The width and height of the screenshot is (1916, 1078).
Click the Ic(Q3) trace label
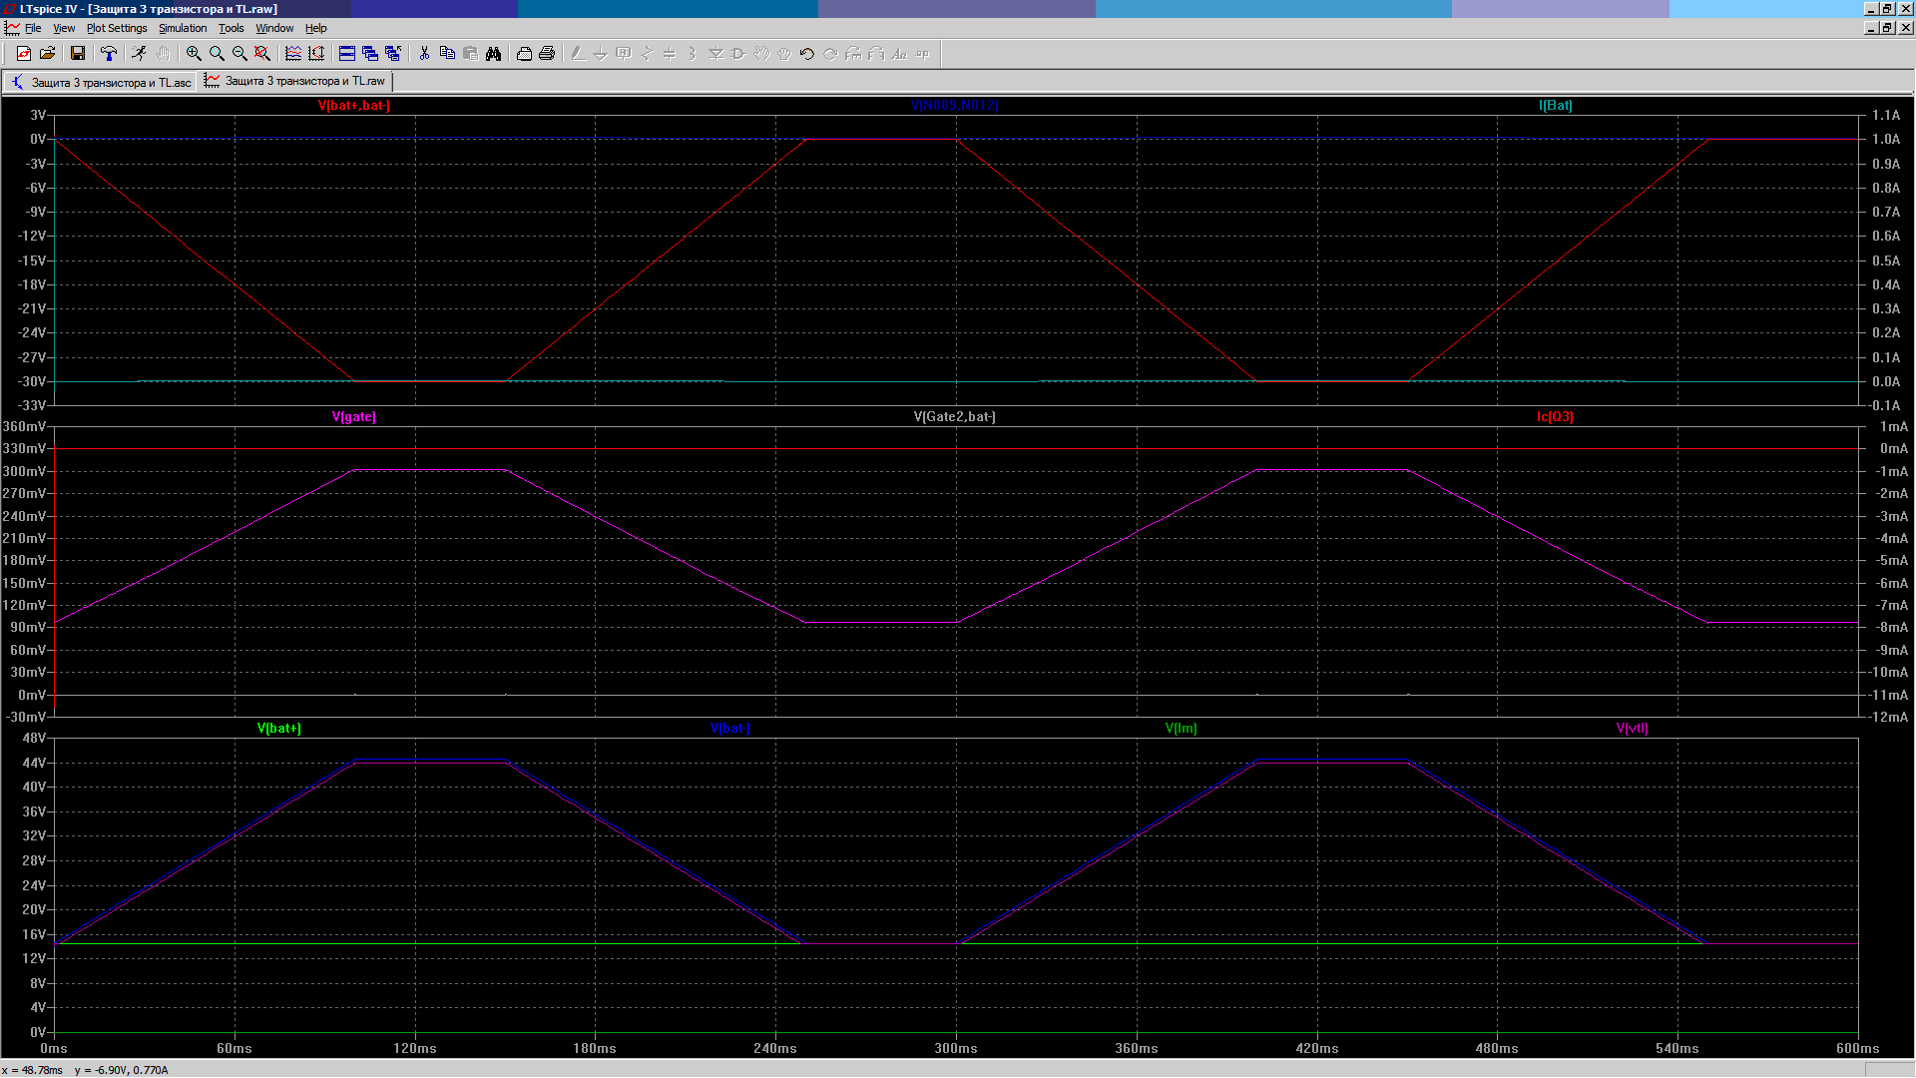coord(1556,416)
